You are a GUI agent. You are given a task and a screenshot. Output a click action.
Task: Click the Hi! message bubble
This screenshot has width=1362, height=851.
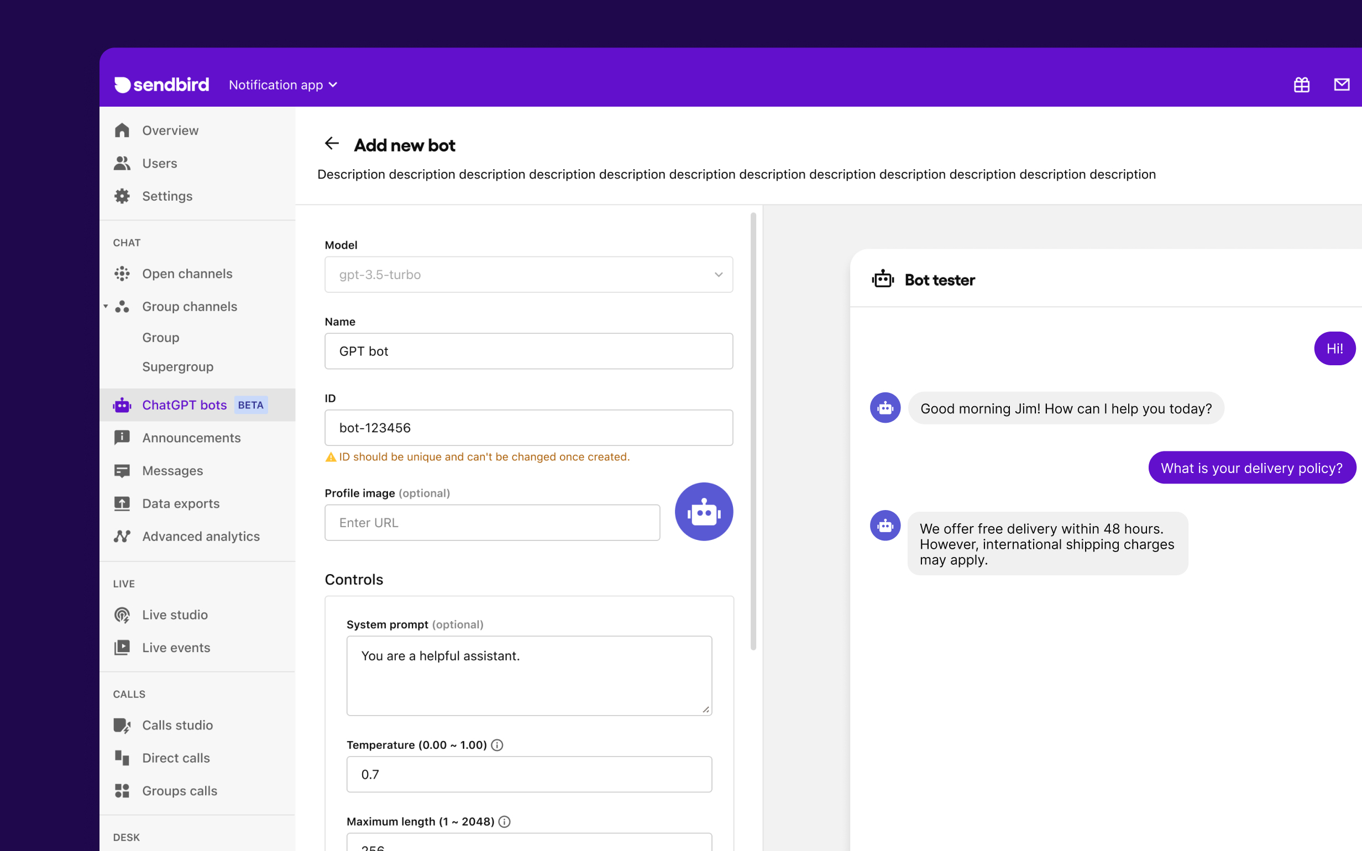tap(1334, 348)
